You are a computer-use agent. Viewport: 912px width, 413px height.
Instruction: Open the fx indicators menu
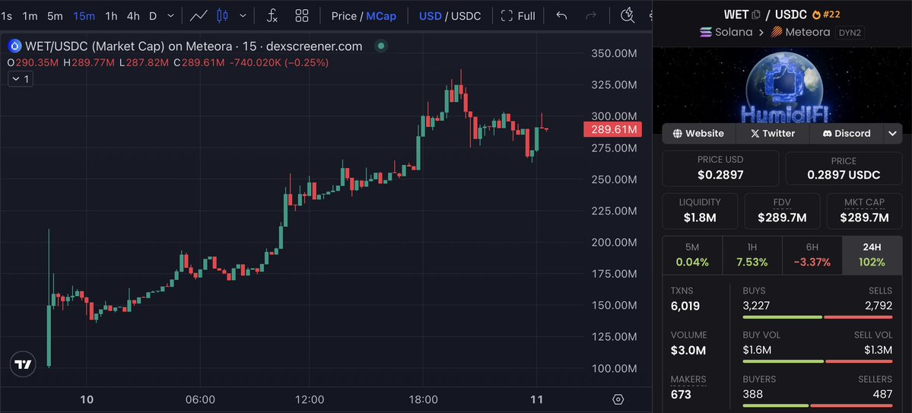(272, 15)
